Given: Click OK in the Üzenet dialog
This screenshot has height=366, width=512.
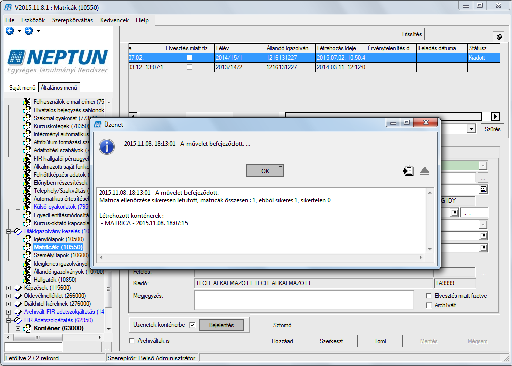Looking at the screenshot, I should [x=265, y=171].
